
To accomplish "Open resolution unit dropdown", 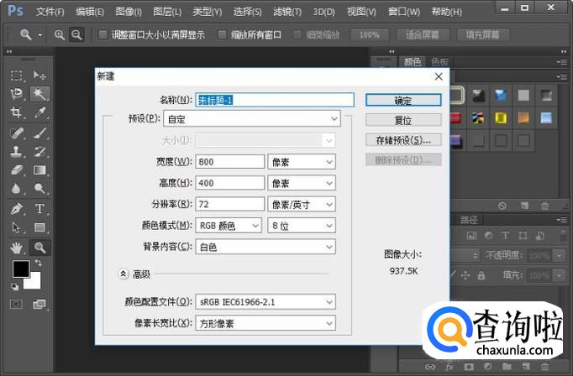I will point(302,204).
